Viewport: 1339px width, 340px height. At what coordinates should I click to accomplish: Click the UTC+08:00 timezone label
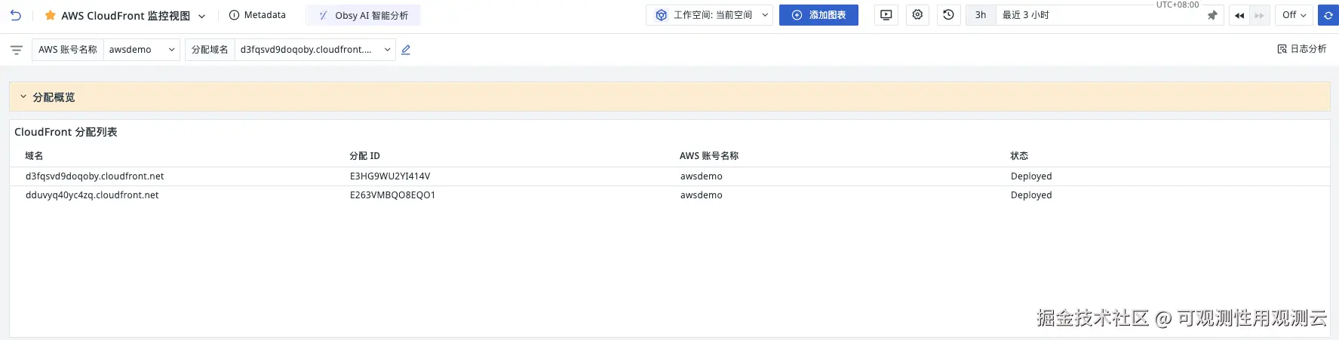(1178, 5)
